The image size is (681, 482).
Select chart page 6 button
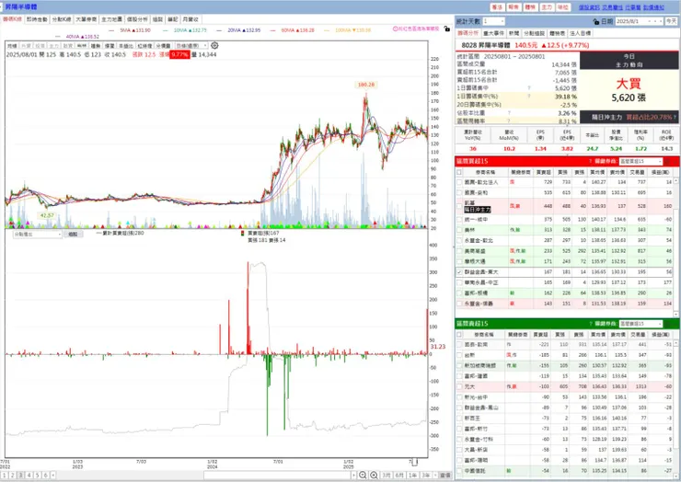46,475
